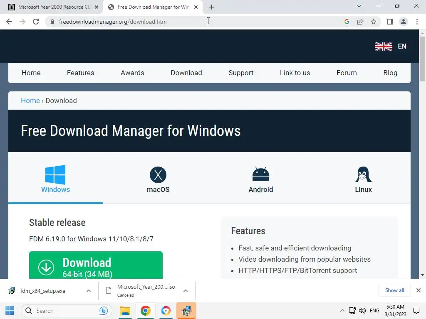Open the Google search side icon
The height and width of the screenshot is (319, 426).
point(347,22)
